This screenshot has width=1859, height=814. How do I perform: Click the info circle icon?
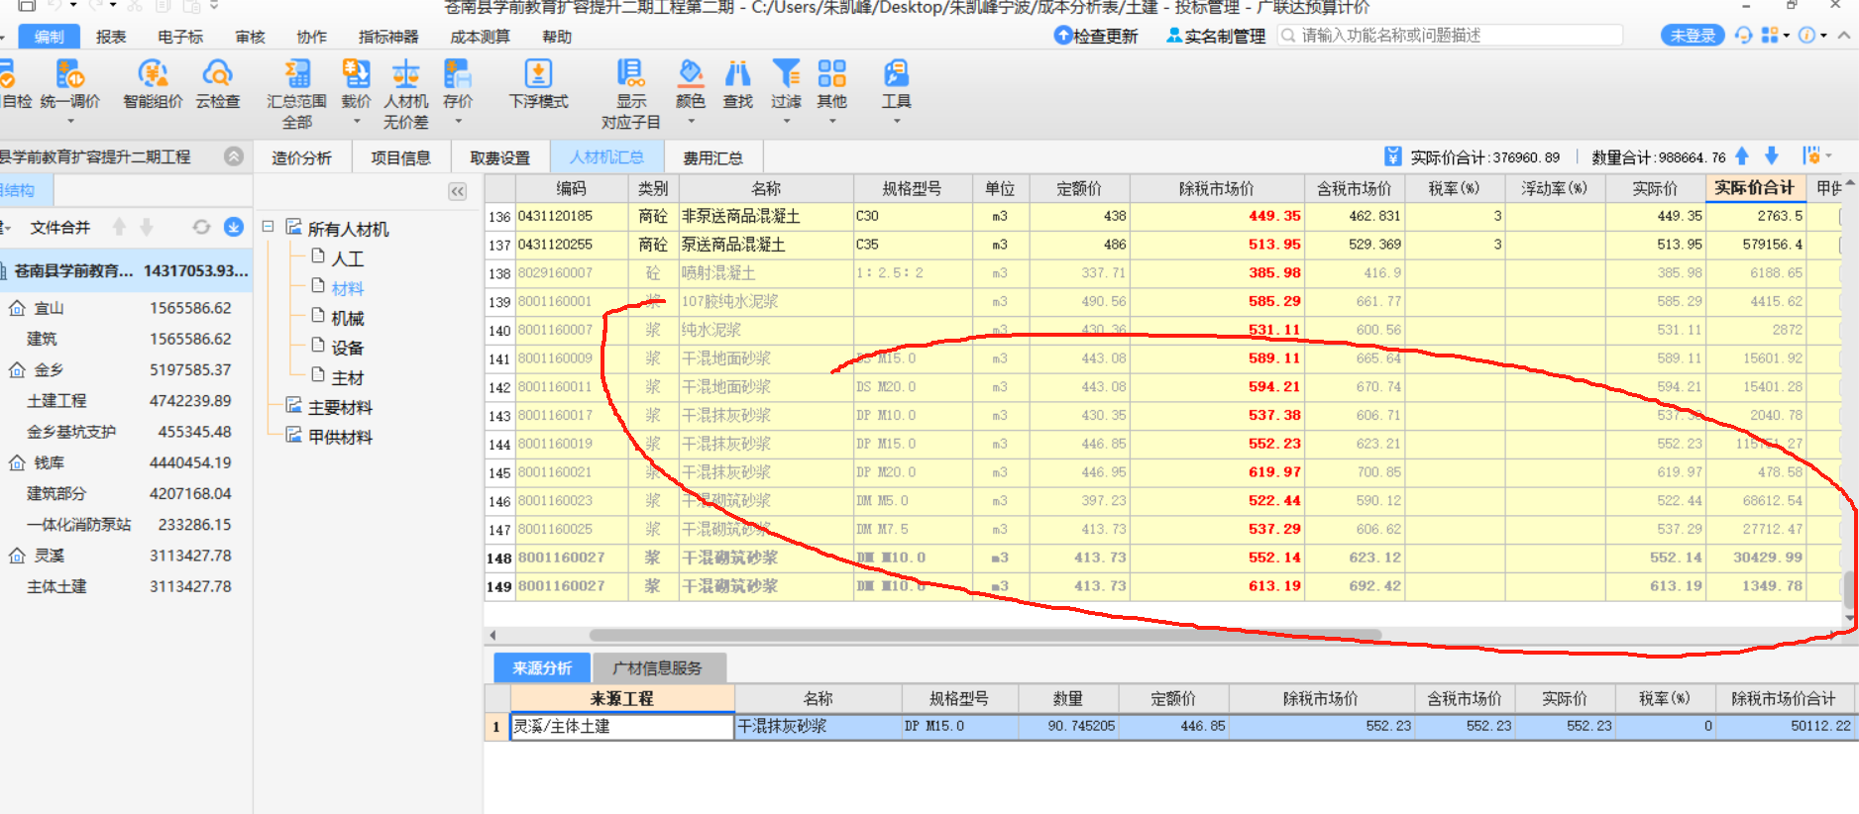1807,36
